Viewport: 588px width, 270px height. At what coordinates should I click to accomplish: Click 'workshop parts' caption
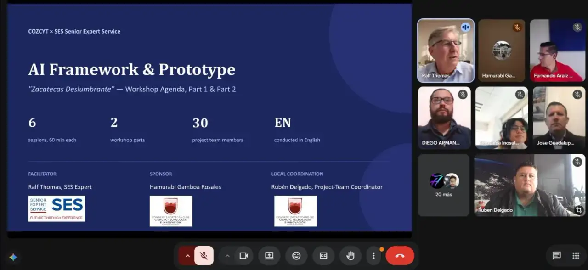[x=127, y=140]
